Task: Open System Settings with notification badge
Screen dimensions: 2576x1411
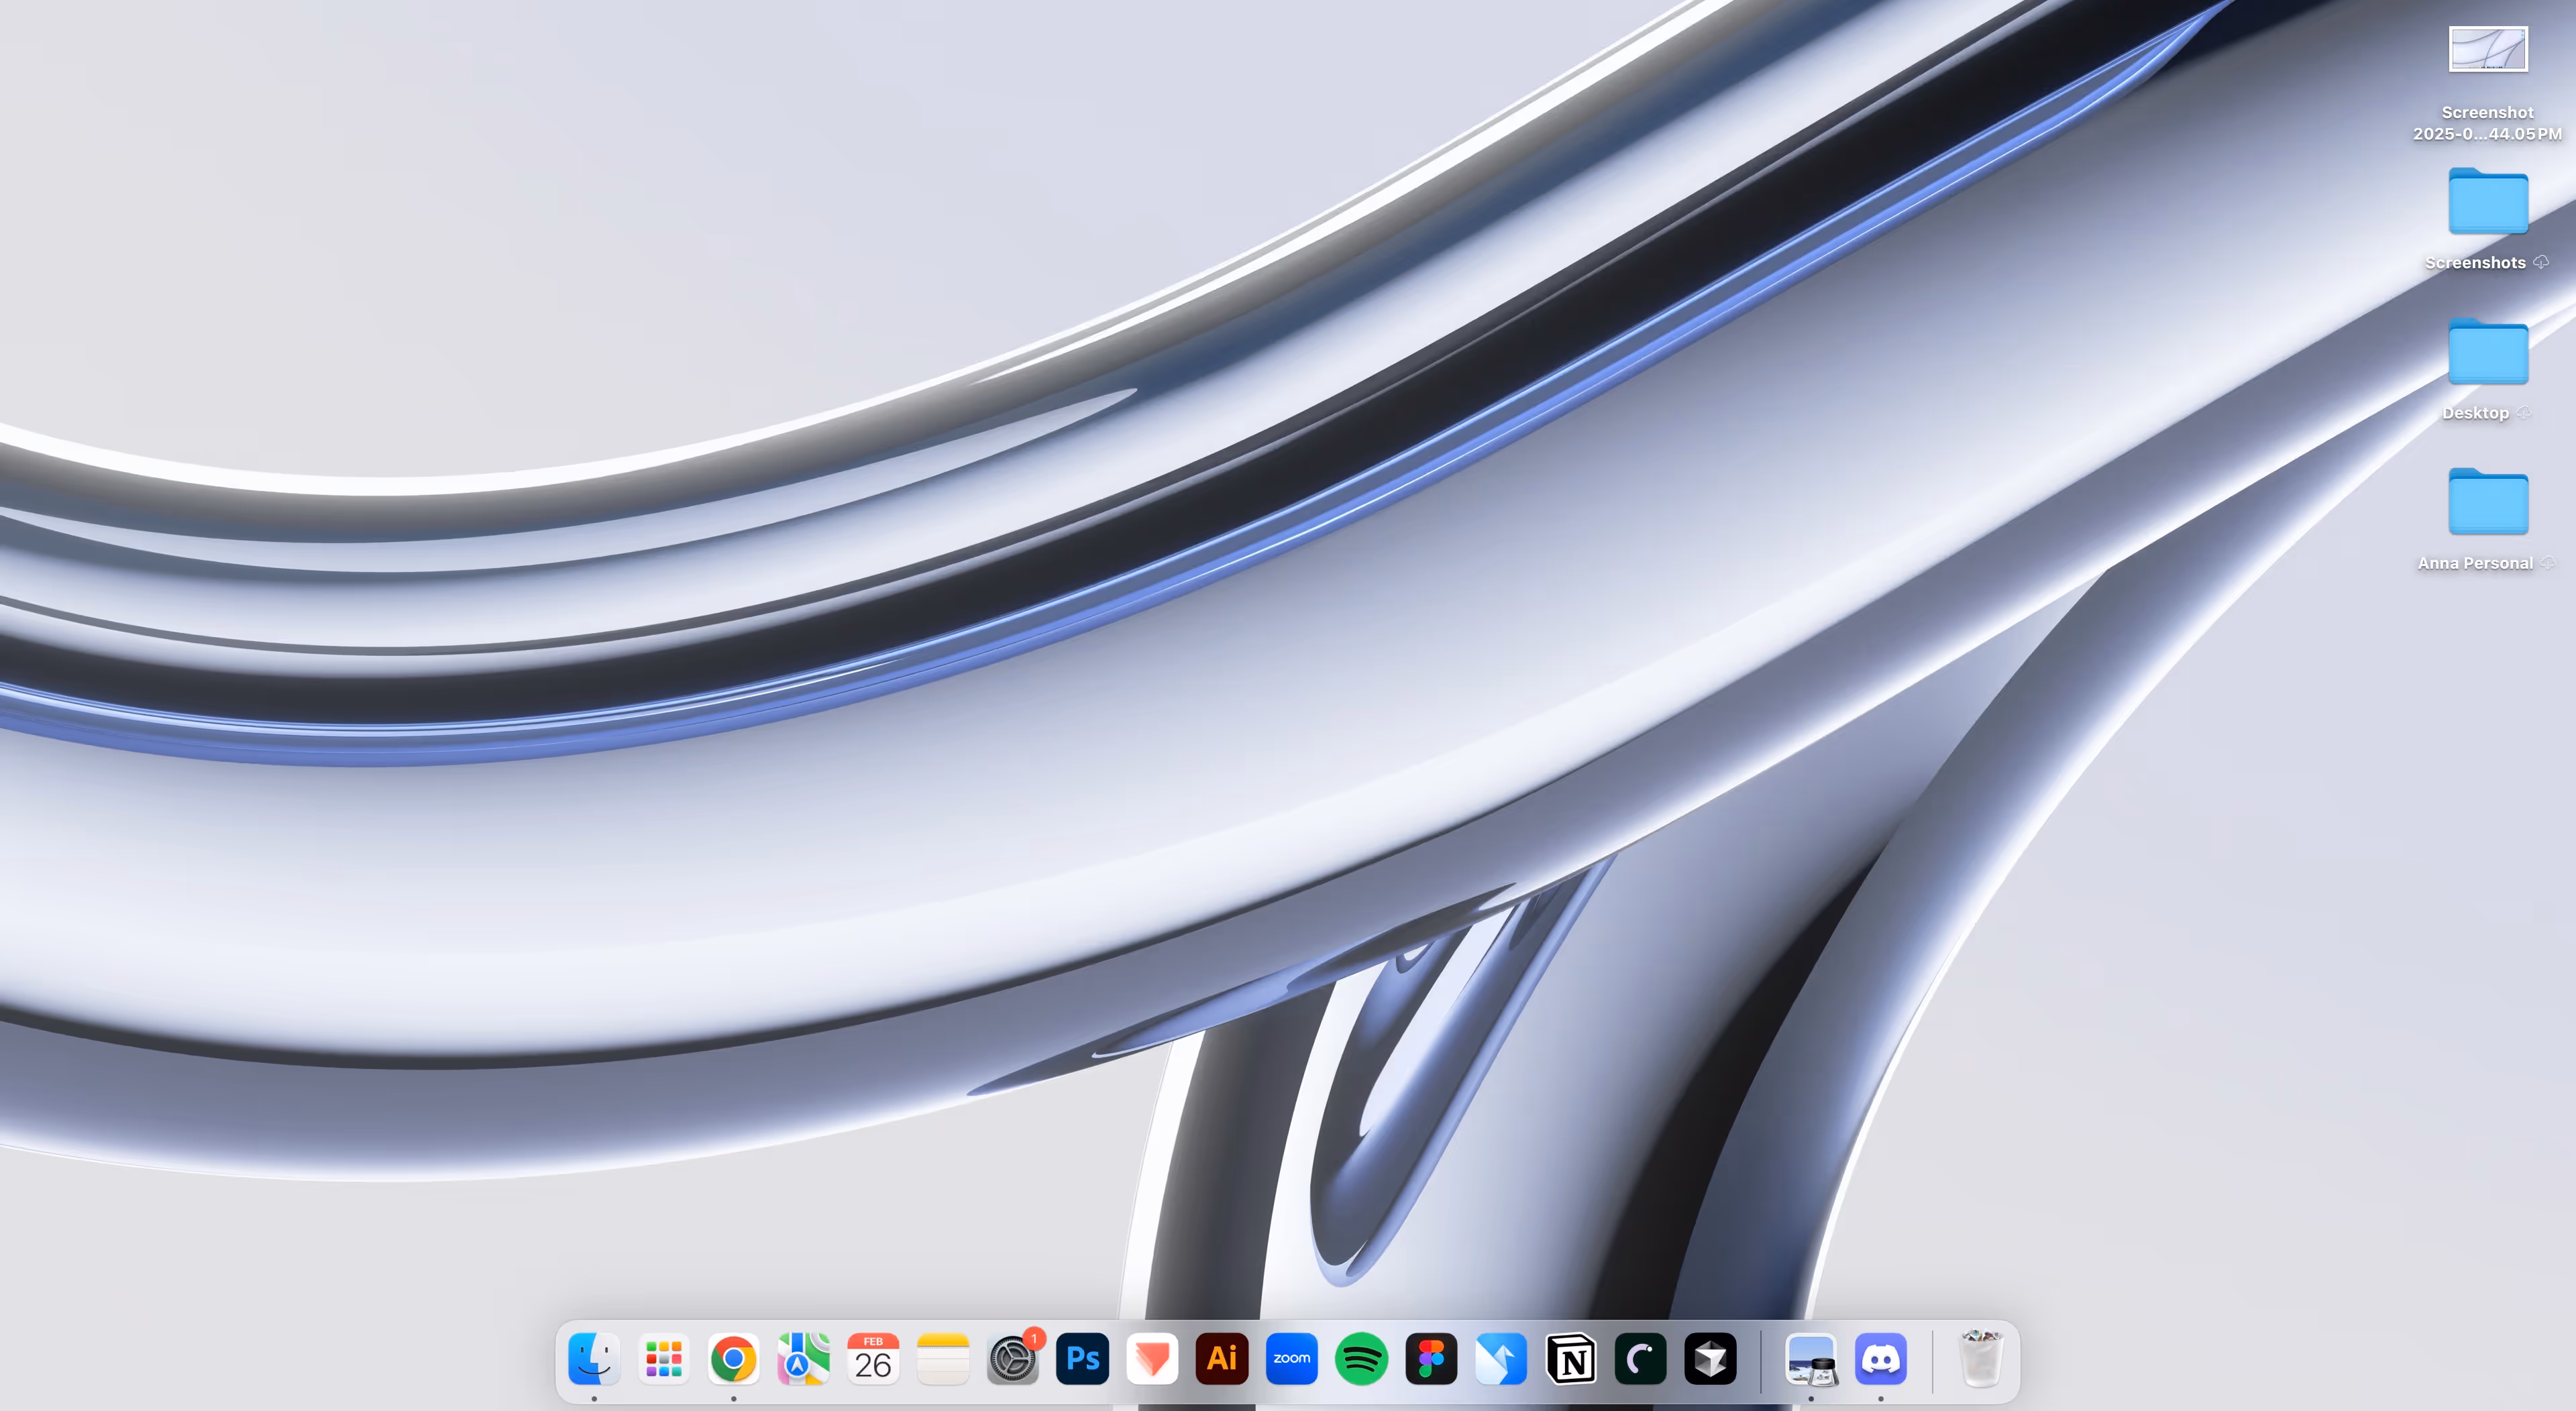Action: 1013,1358
